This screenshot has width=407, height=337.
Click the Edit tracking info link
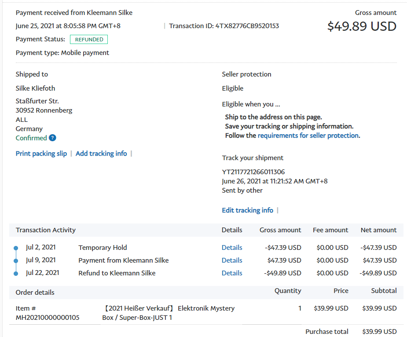coord(247,210)
